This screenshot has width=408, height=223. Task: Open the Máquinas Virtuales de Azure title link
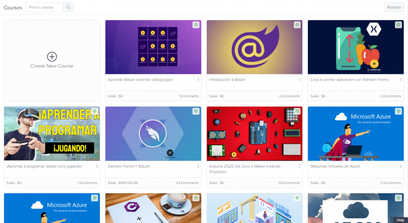(335, 166)
